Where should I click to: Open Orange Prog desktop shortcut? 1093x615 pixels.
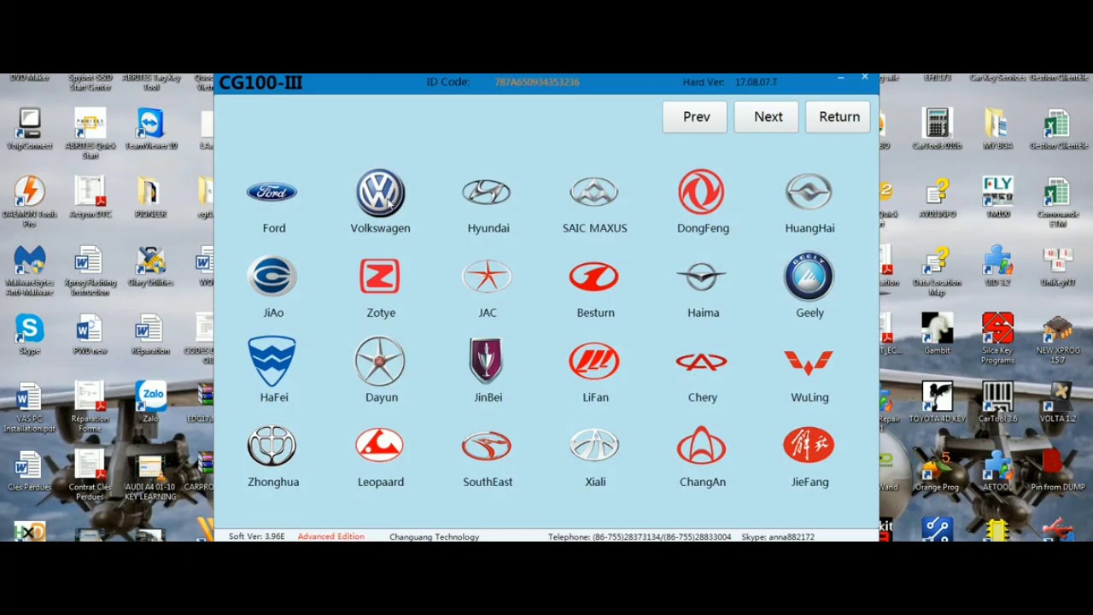(937, 471)
